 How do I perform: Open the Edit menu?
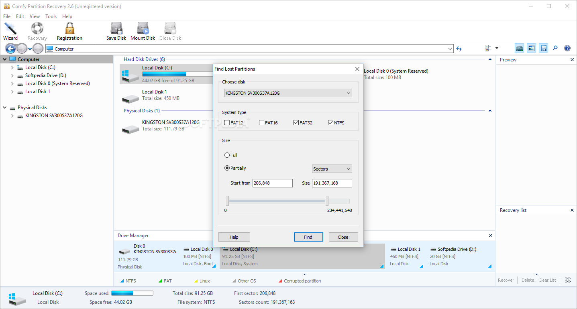click(20, 16)
